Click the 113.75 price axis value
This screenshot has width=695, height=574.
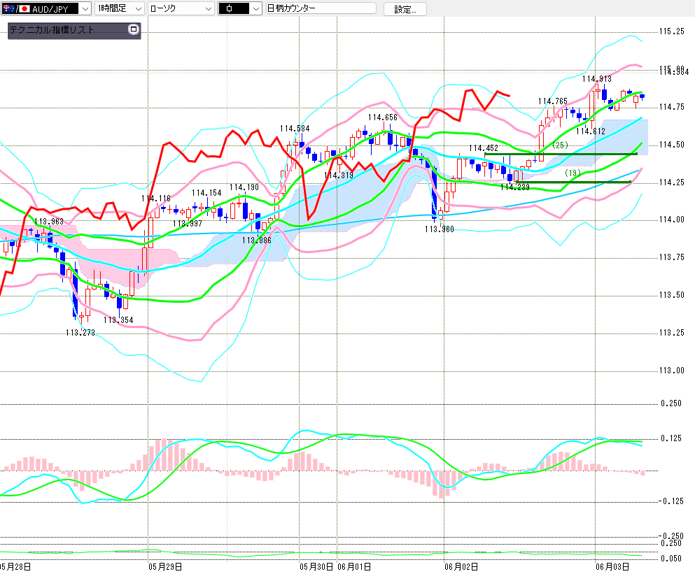tap(671, 257)
